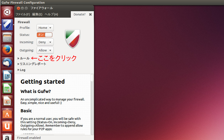
Task: Open the Incoming policy dropdown showing Deny
Action: click(x=45, y=42)
